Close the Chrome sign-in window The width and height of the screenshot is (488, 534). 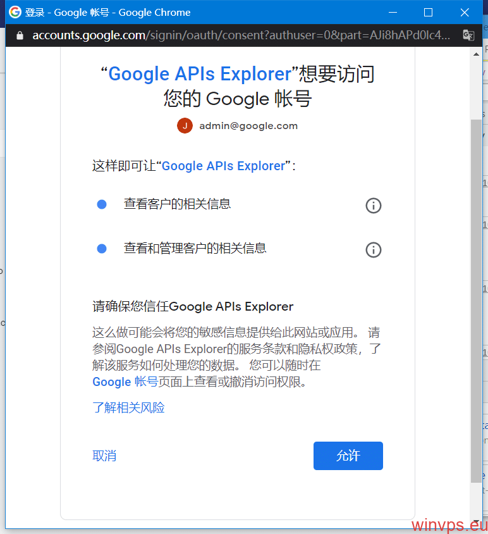tap(465, 12)
